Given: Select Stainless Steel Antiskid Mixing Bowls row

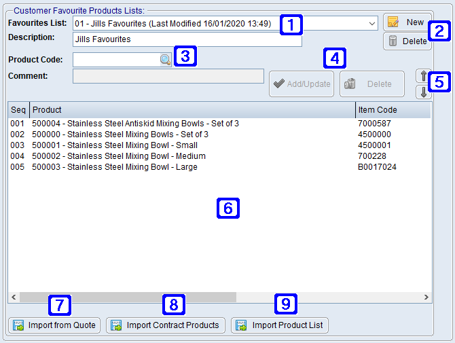Looking at the screenshot, I should coord(136,124).
